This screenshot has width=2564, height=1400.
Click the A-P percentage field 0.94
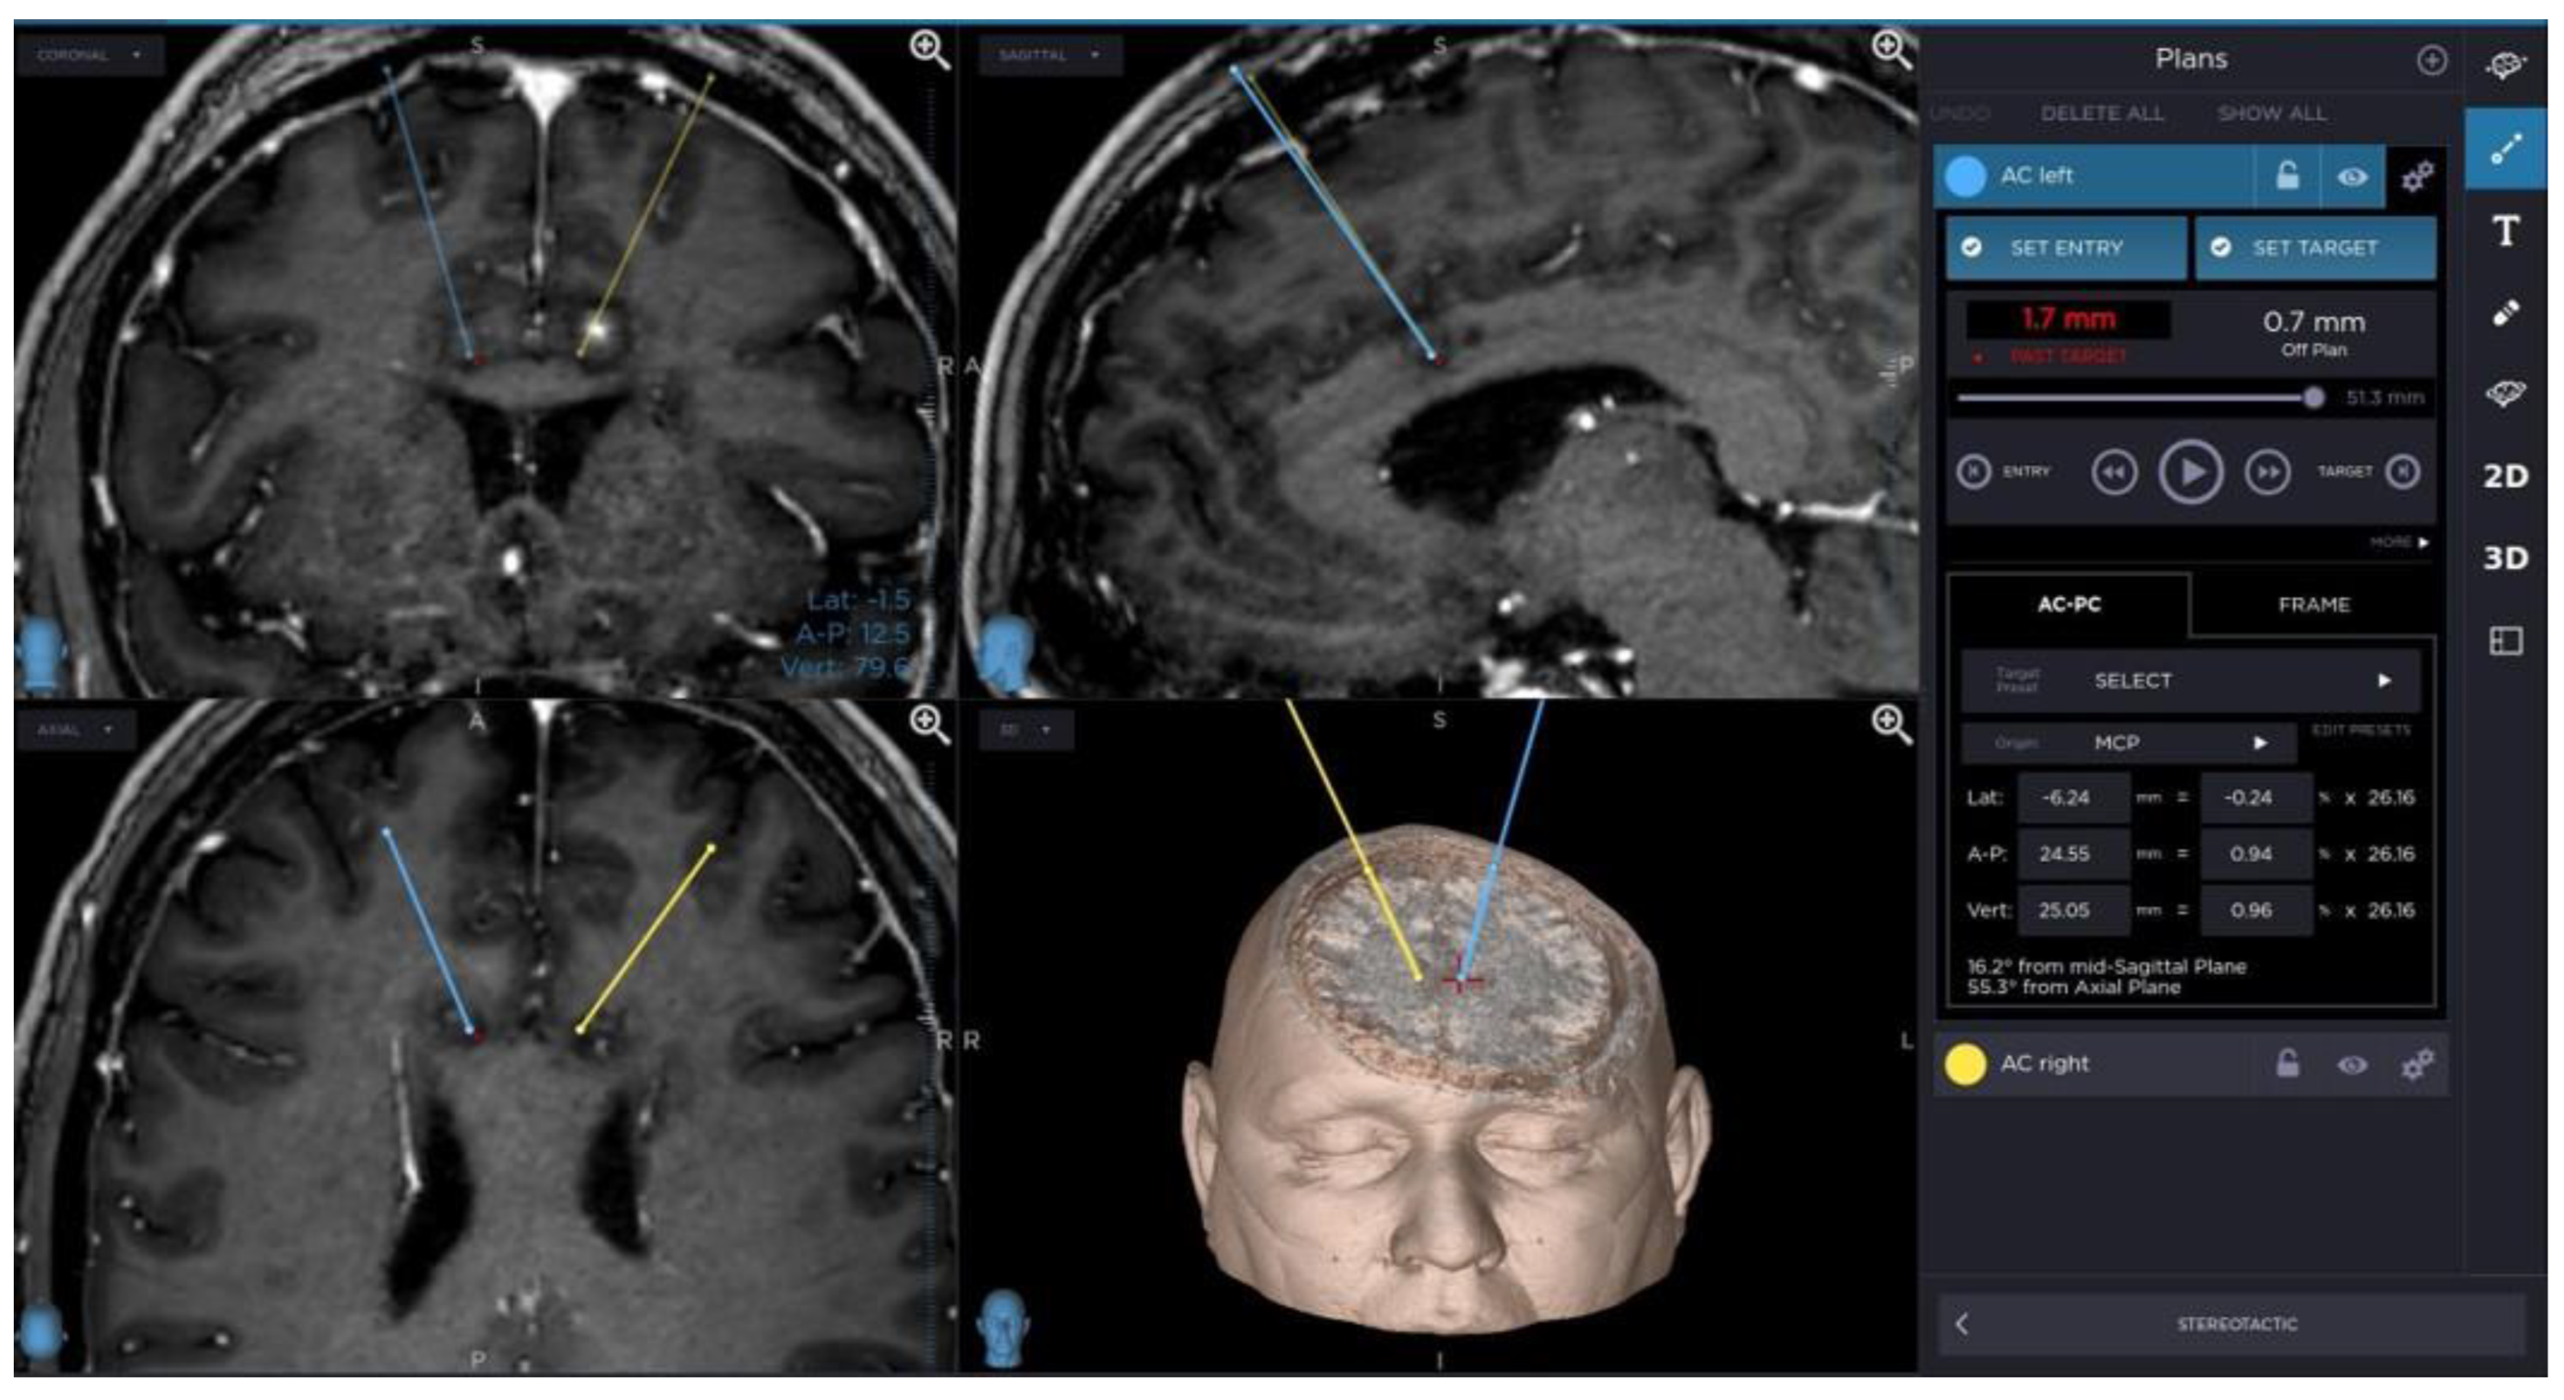click(2255, 854)
